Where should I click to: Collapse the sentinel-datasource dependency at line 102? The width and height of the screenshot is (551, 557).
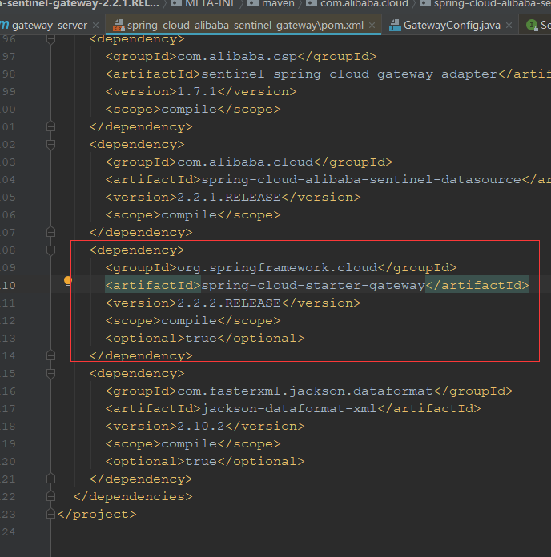pyautogui.click(x=50, y=144)
